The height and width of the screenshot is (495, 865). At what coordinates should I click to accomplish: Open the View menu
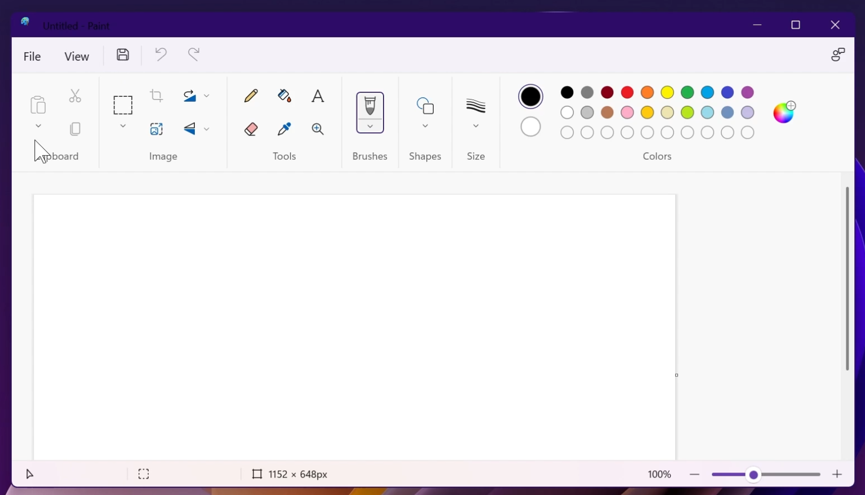click(x=77, y=56)
